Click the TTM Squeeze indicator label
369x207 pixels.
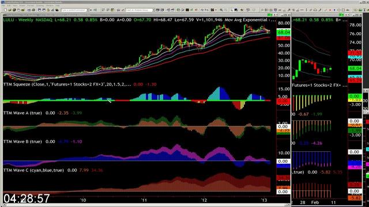(67, 85)
